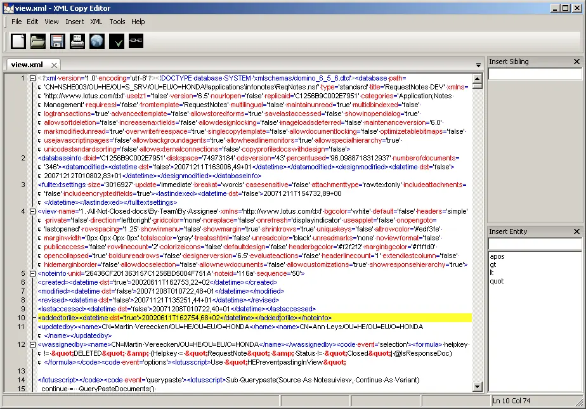Click the XML Copy Editor title bar icon

click(8, 8)
